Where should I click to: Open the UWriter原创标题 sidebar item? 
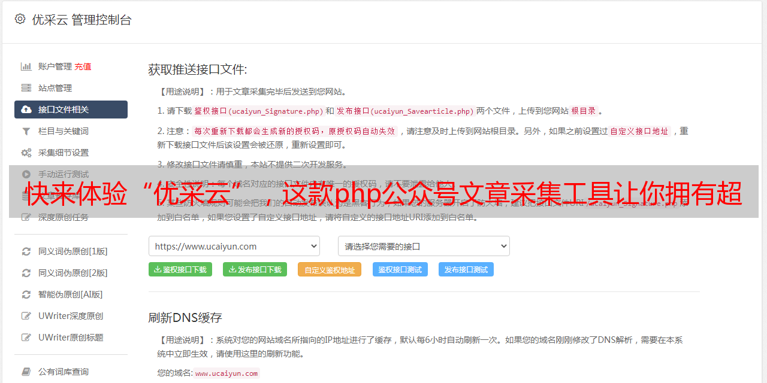71,338
